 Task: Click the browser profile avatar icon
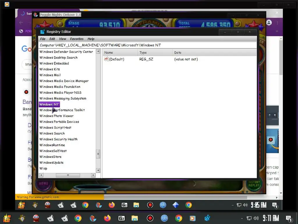269,23
